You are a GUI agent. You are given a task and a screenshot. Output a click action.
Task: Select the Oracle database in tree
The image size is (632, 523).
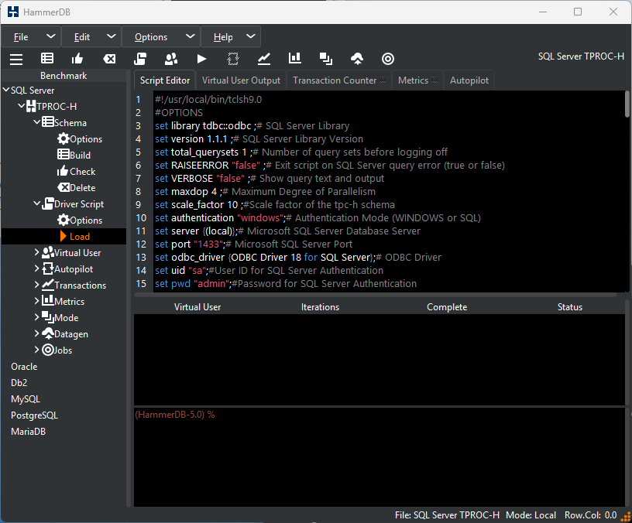24,367
